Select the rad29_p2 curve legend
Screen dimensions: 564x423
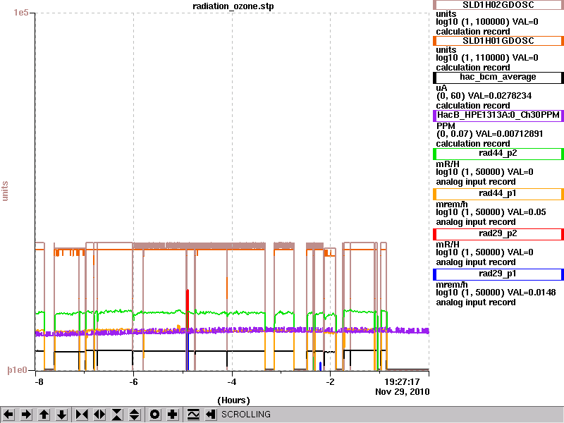(x=498, y=234)
